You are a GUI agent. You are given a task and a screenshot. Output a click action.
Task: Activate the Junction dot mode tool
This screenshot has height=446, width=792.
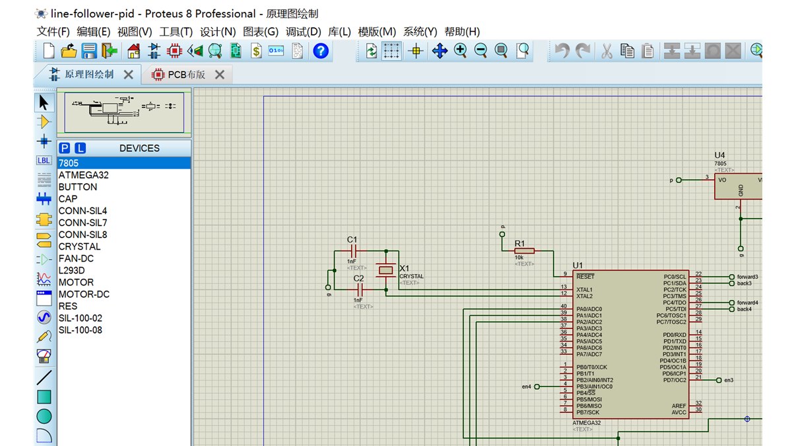(x=44, y=141)
